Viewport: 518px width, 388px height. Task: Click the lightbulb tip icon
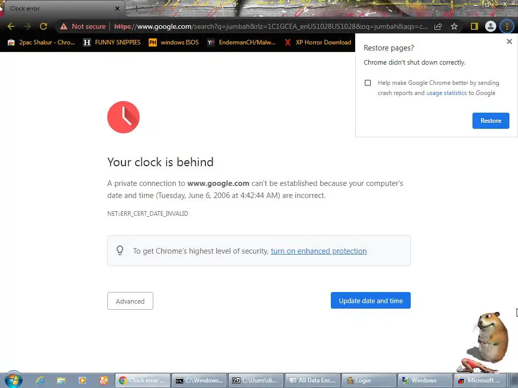pyautogui.click(x=120, y=251)
